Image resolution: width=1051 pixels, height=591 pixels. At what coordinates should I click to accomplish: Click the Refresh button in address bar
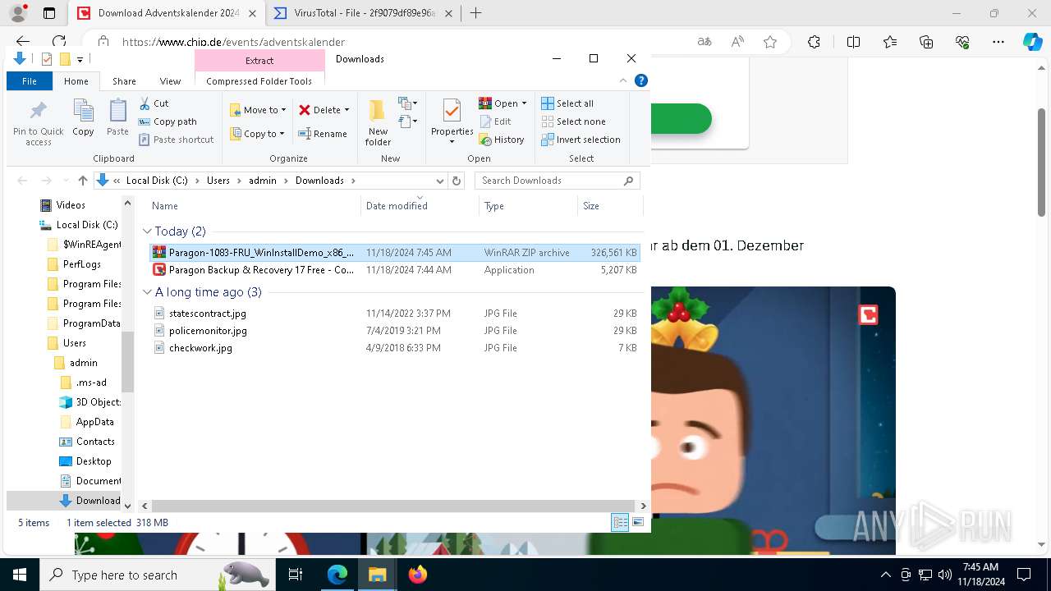457,181
